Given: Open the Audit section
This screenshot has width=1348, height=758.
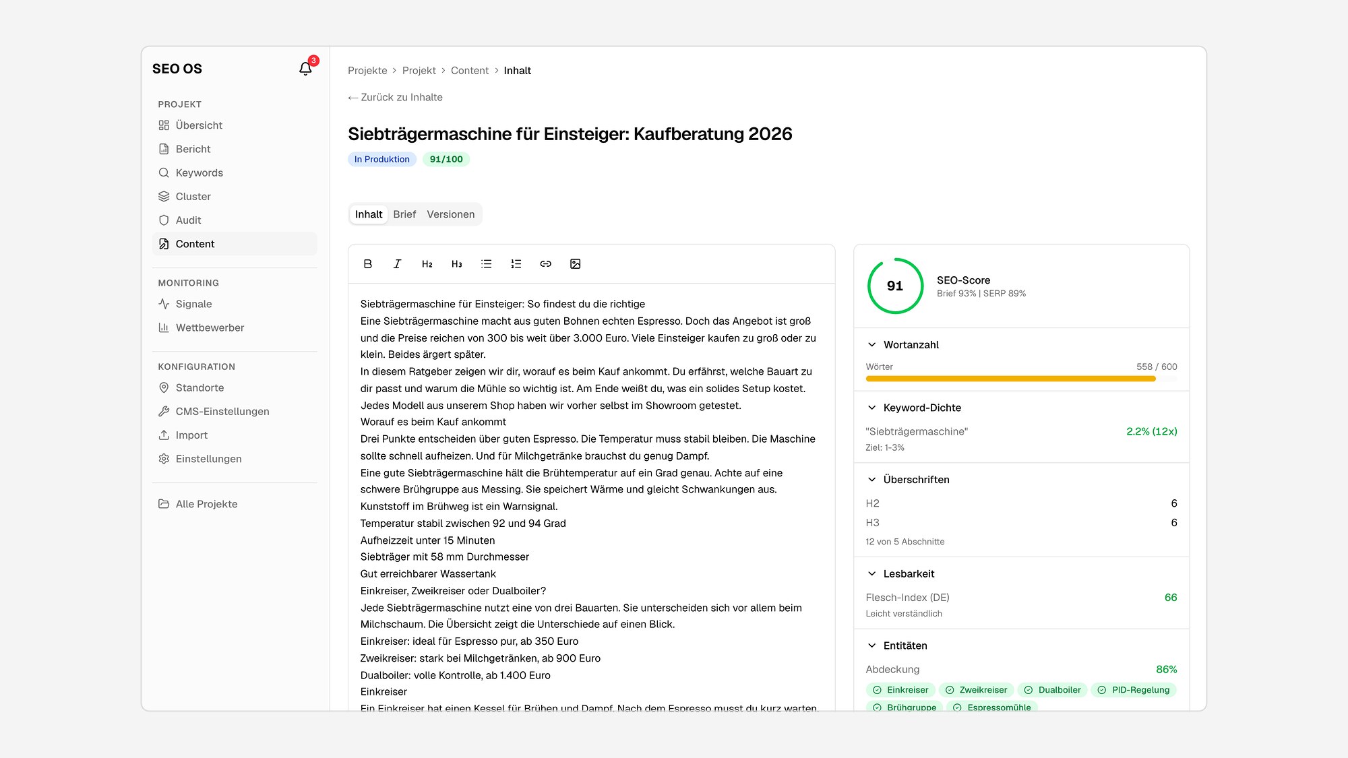Looking at the screenshot, I should pyautogui.click(x=235, y=220).
